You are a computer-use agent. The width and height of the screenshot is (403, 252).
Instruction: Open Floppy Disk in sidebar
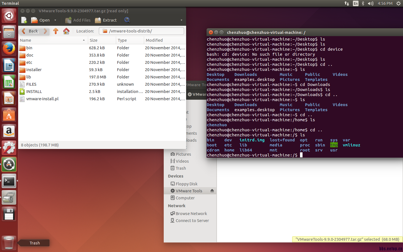click(x=186, y=184)
